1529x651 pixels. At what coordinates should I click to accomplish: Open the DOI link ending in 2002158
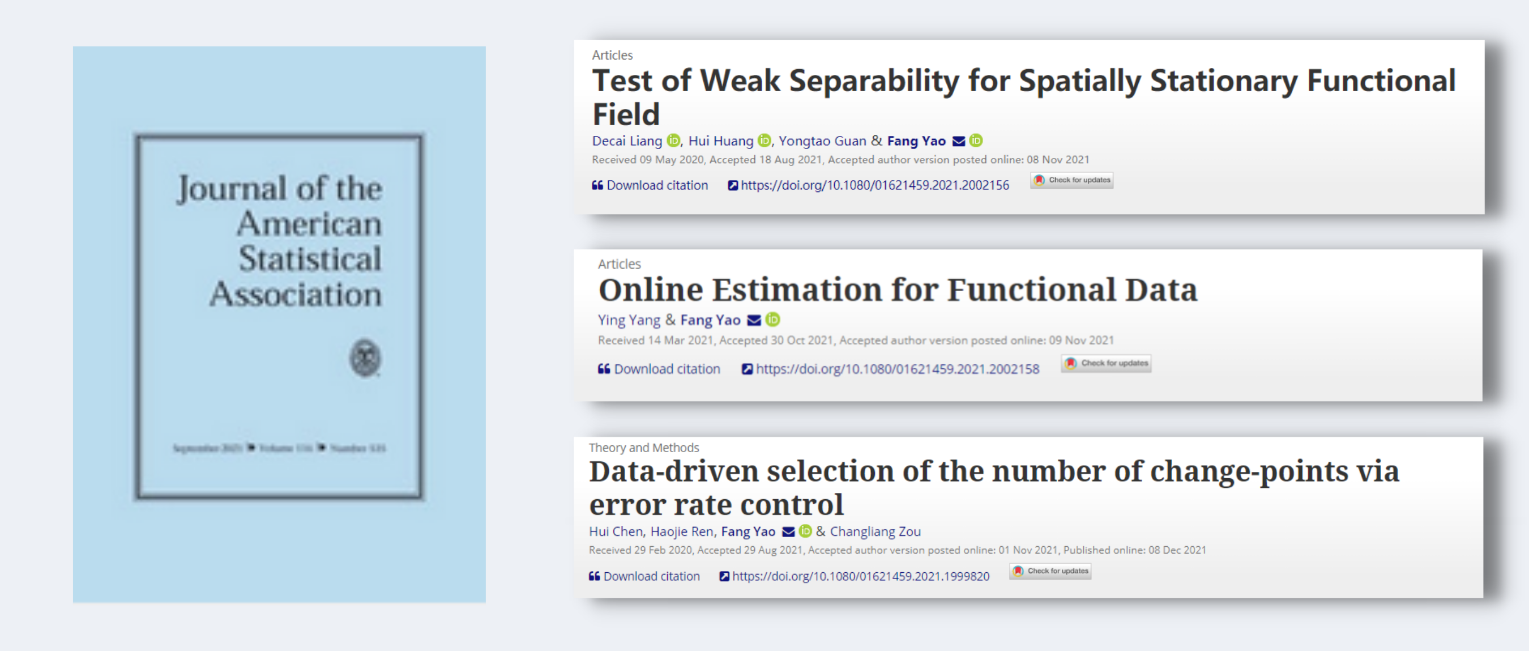[897, 369]
